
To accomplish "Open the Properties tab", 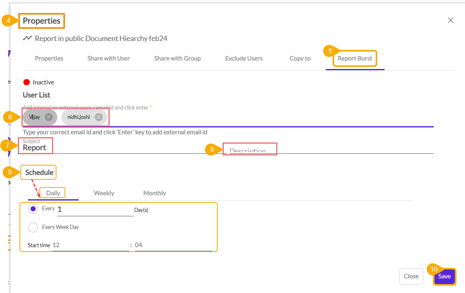I will 49,58.
